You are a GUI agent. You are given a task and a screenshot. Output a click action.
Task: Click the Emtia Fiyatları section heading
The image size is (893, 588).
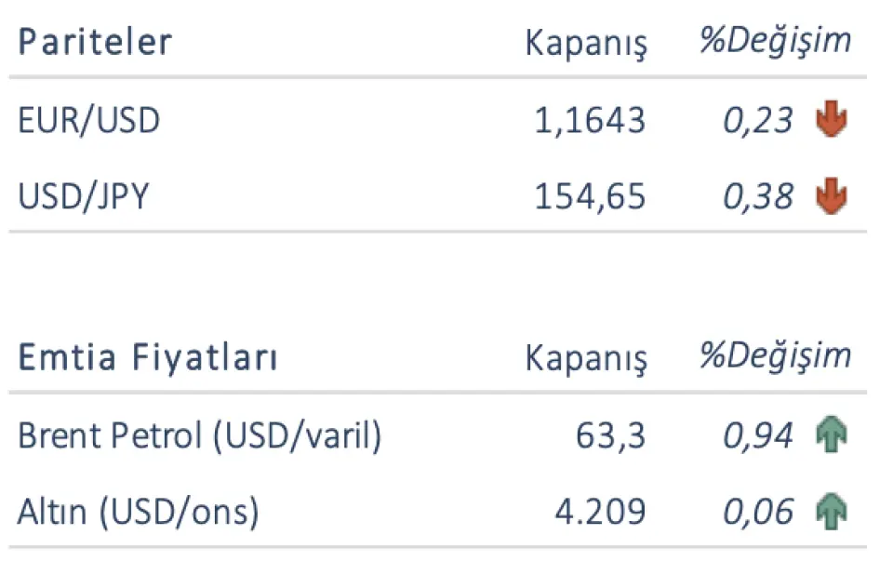point(148,358)
